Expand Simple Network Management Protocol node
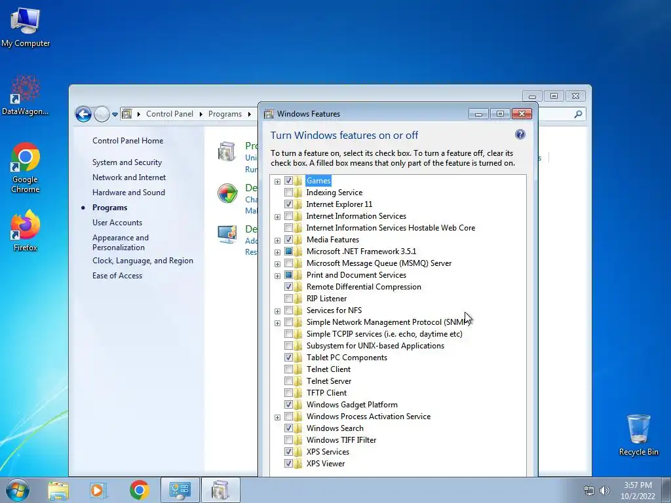671x503 pixels. click(277, 323)
